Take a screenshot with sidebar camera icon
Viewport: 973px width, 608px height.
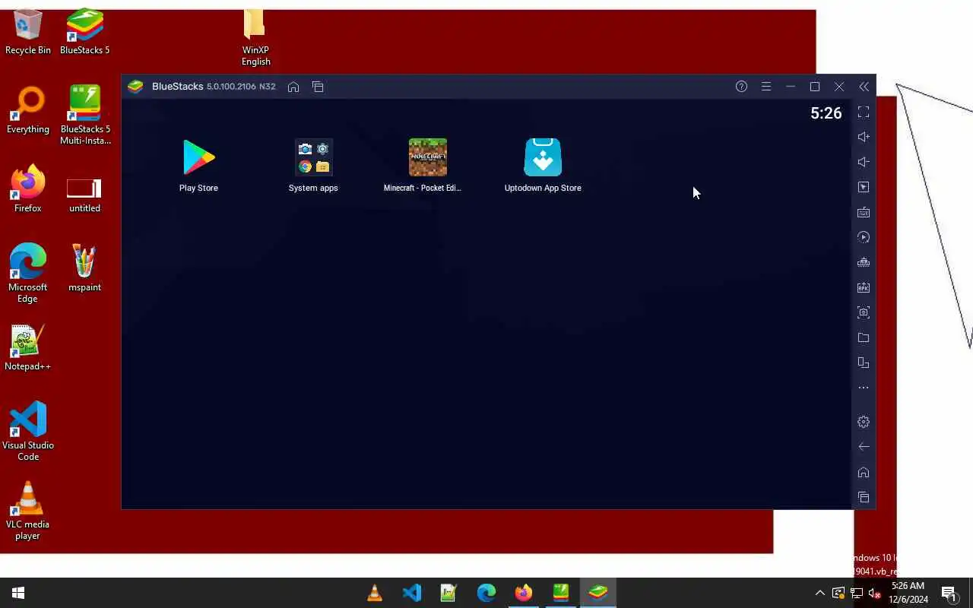[864, 312]
